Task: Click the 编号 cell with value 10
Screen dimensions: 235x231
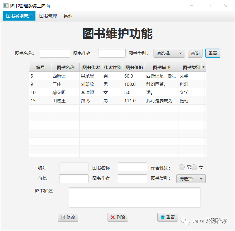Action: coord(40,93)
